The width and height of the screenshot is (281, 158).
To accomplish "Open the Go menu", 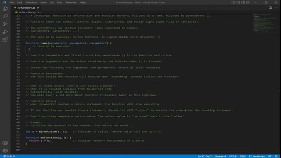I will (52, 3).
